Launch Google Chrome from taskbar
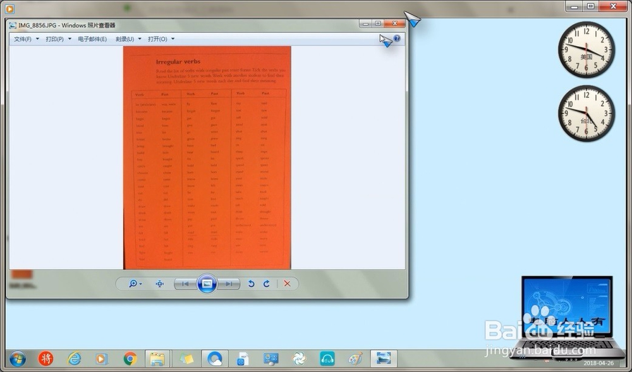The width and height of the screenshot is (632, 372). point(130,358)
